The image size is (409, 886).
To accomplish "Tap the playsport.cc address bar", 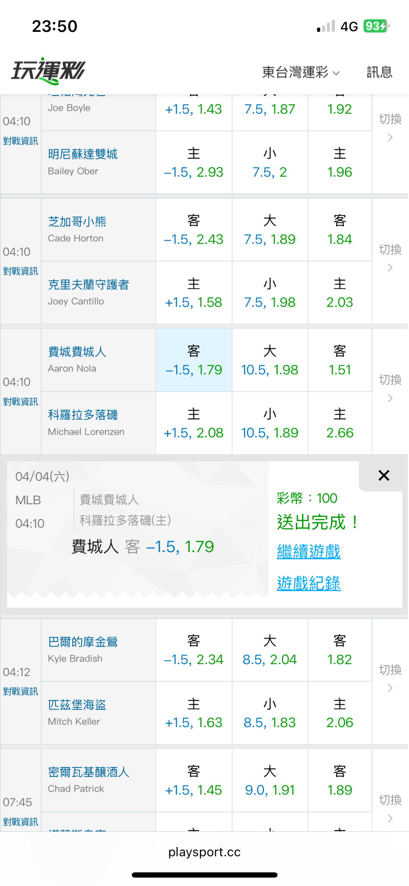I will (x=204, y=852).
